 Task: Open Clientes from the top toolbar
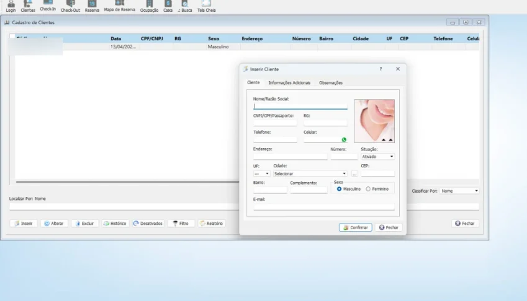(x=28, y=6)
